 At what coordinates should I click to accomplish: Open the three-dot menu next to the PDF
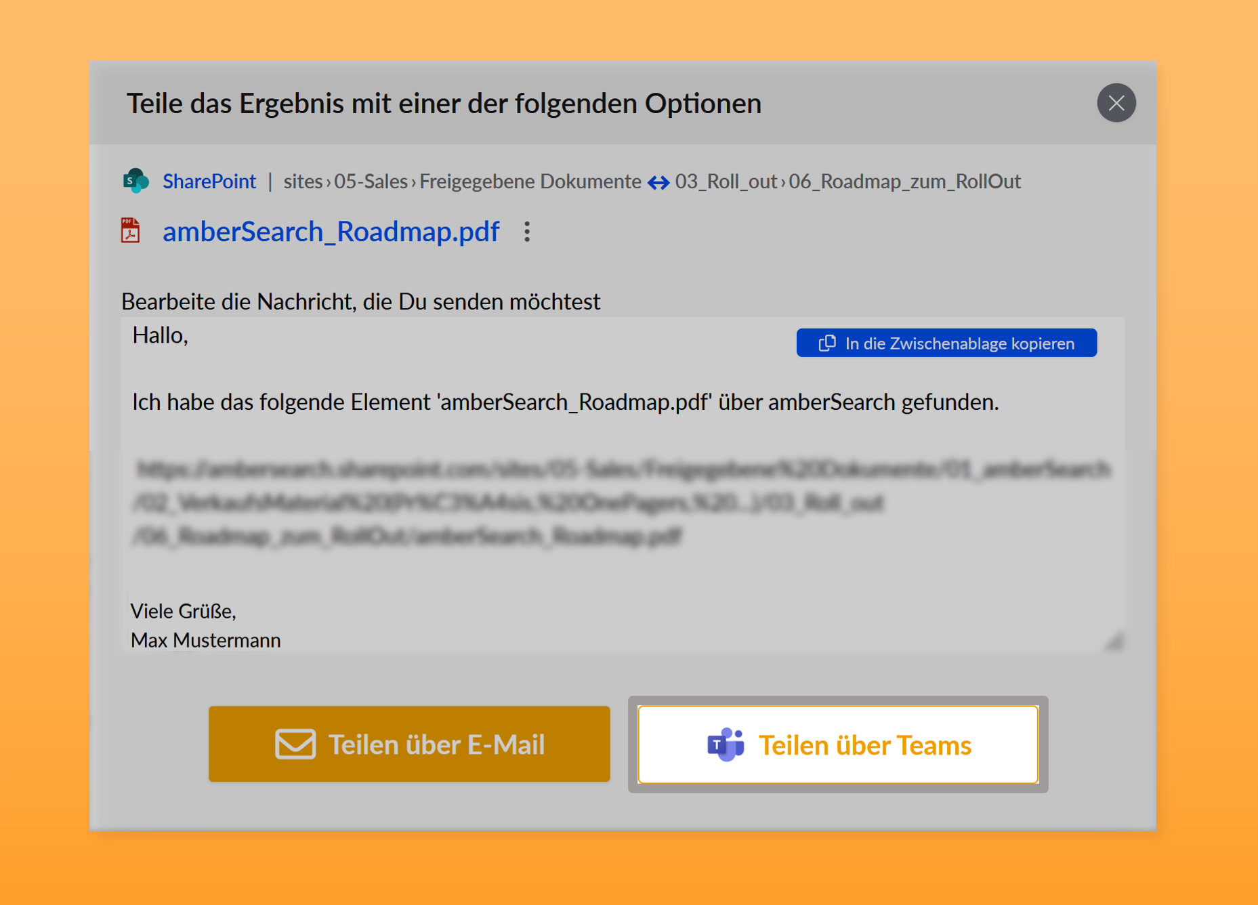[527, 232]
